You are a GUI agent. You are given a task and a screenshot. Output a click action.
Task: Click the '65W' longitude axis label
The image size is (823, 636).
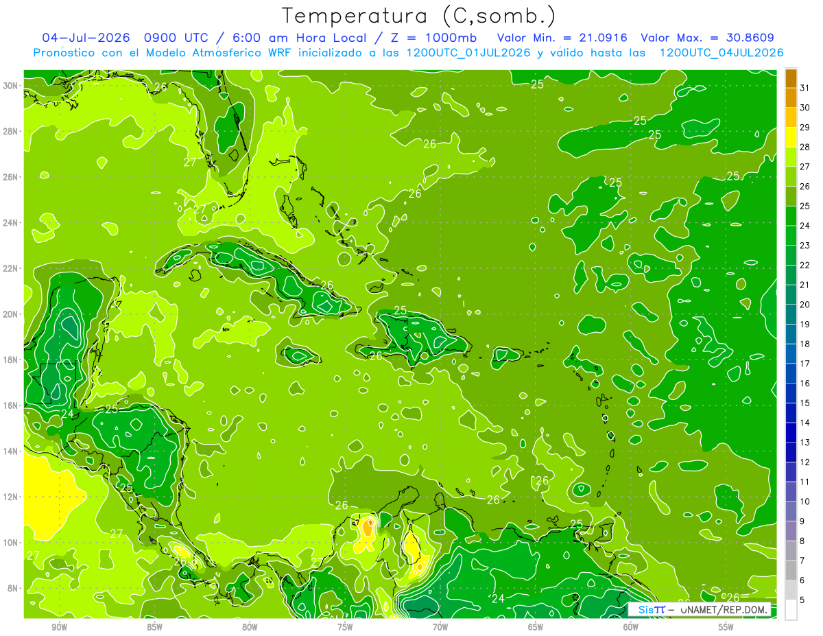pyautogui.click(x=536, y=627)
